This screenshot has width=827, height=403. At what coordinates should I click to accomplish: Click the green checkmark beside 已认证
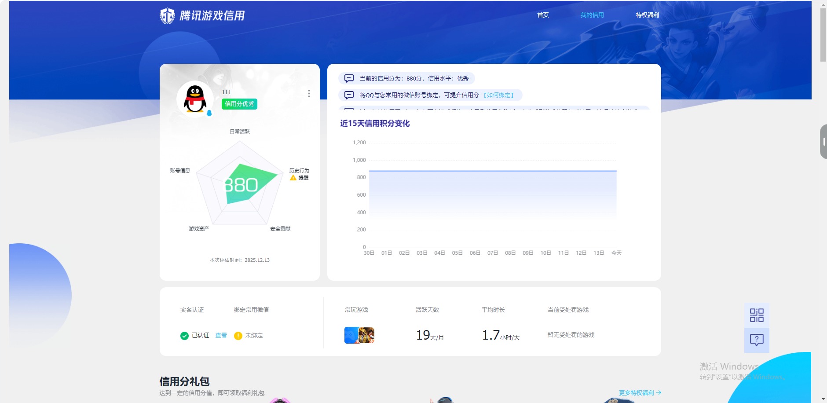[x=184, y=335]
